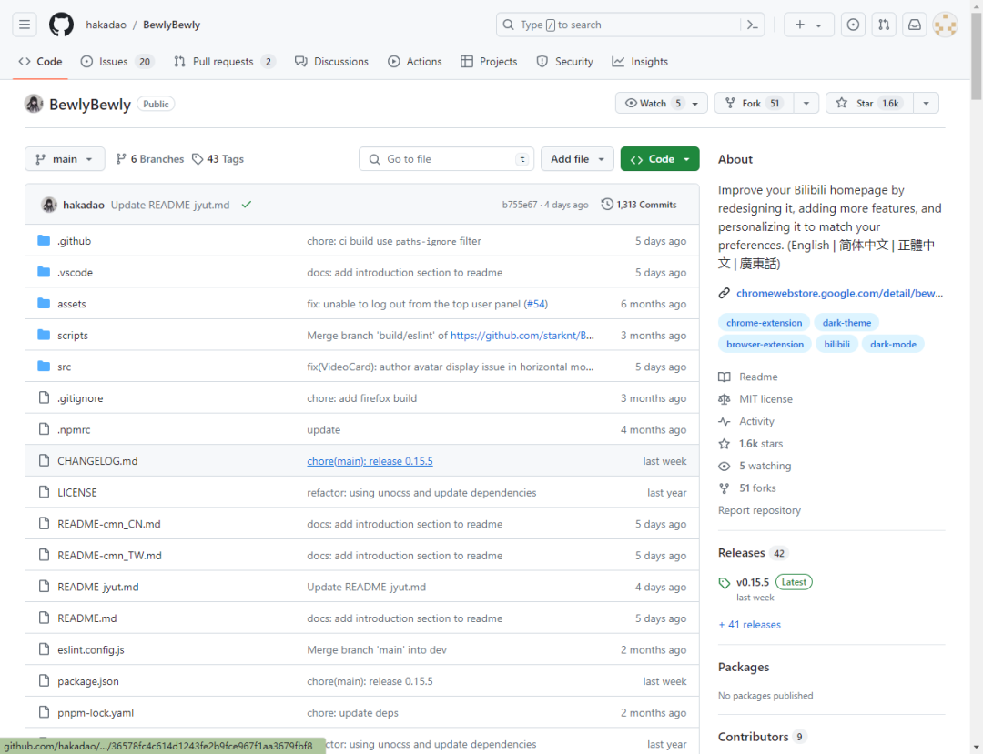Open the Pull requests tab
The width and height of the screenshot is (983, 754).
tap(225, 61)
